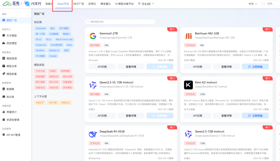Click the top-right search magnifier icon
This screenshot has height=161, width=280.
(264, 4)
